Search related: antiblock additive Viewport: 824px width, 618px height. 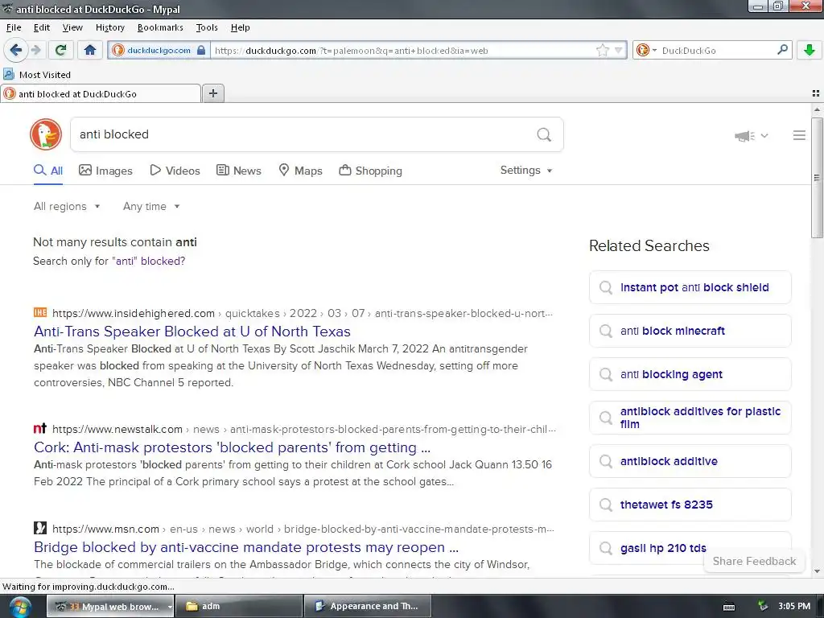(690, 461)
